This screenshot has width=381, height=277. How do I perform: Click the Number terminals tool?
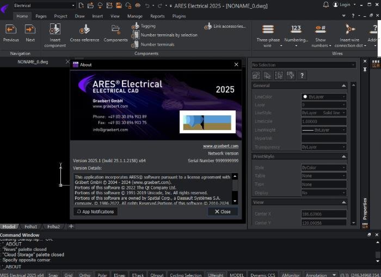[x=153, y=45]
